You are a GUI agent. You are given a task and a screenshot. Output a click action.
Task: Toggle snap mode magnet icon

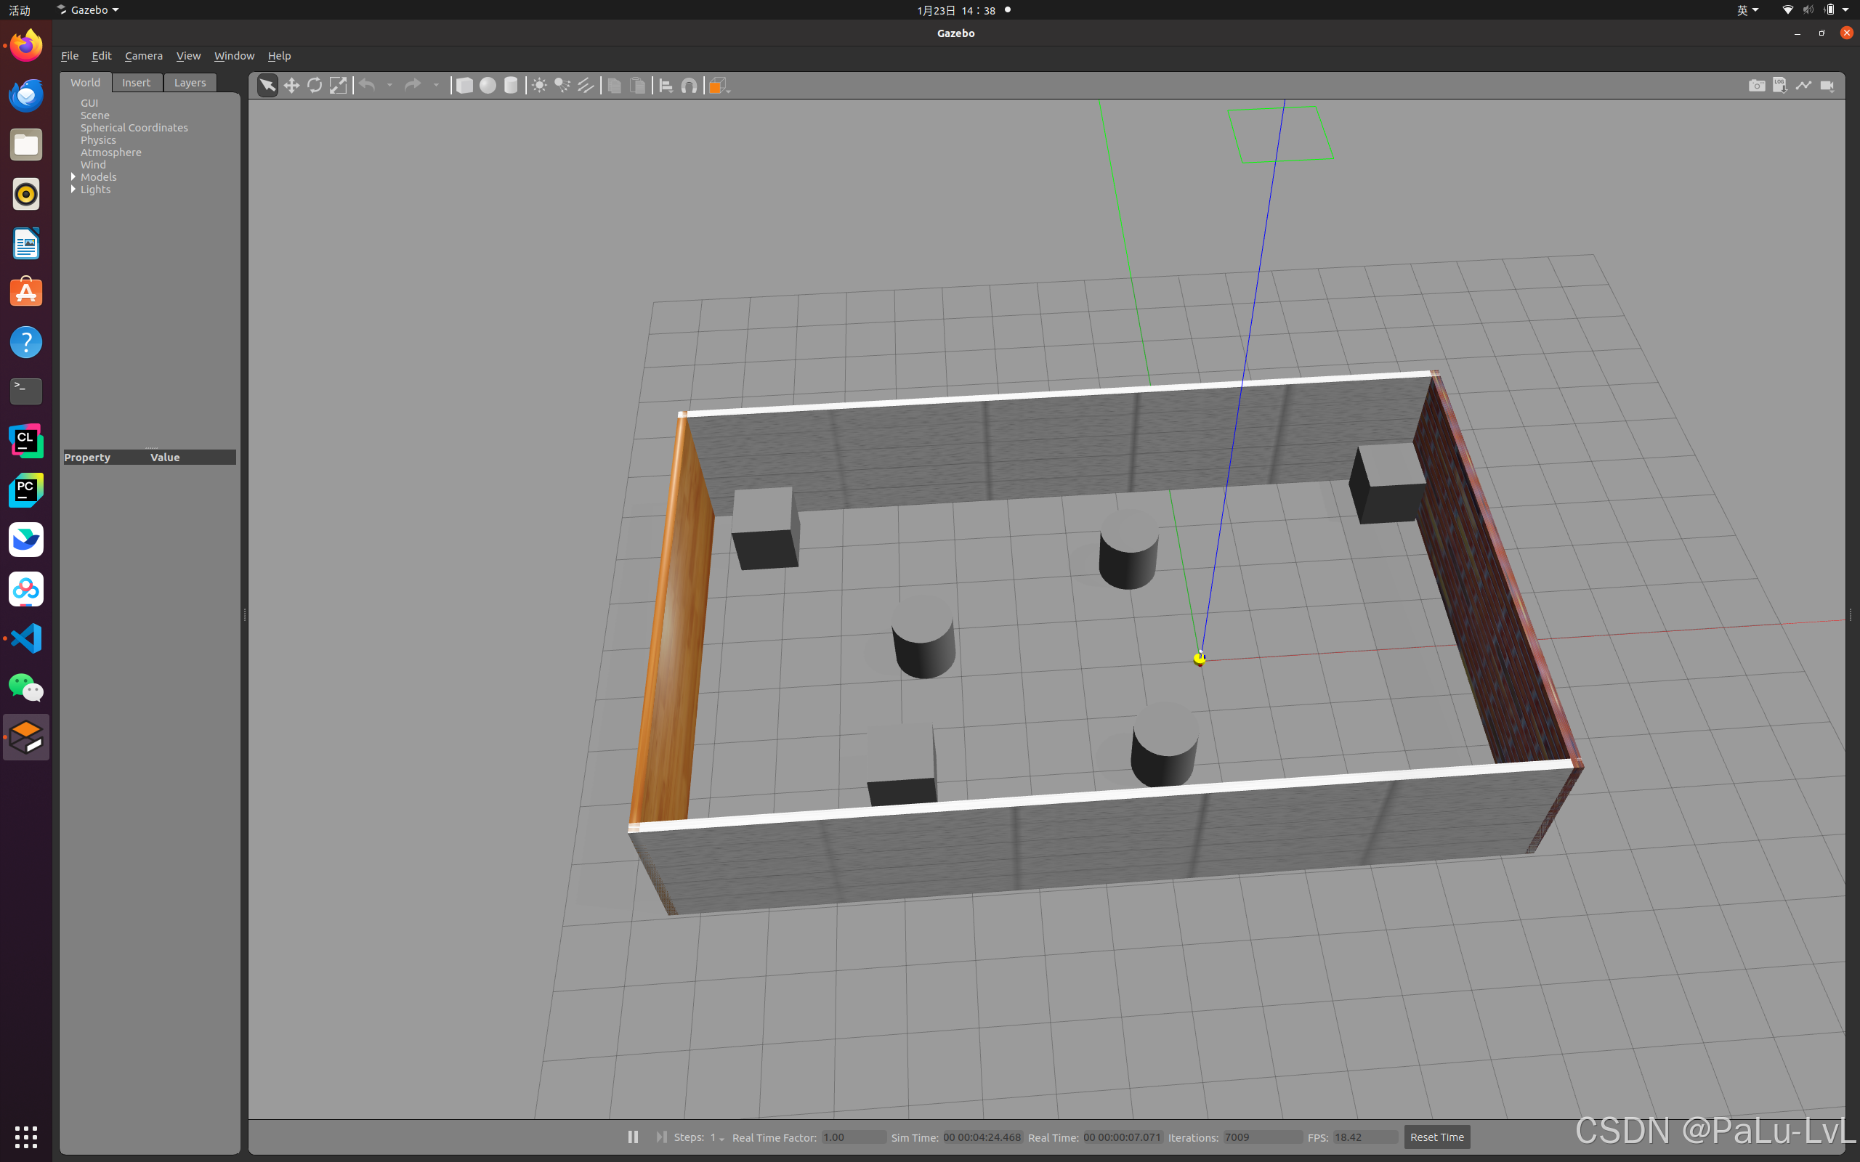tap(690, 85)
